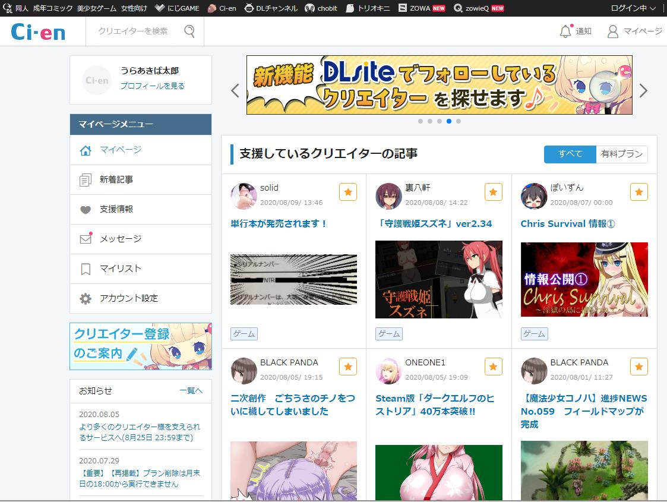
Task: Open zowieQ in the top bar
Action: pos(479,8)
